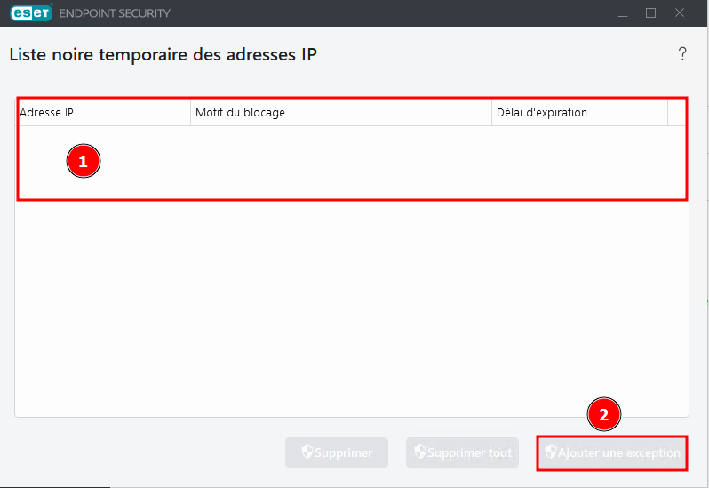This screenshot has width=709, height=488.
Task: Click the empty blacklist table body
Action: (352, 271)
